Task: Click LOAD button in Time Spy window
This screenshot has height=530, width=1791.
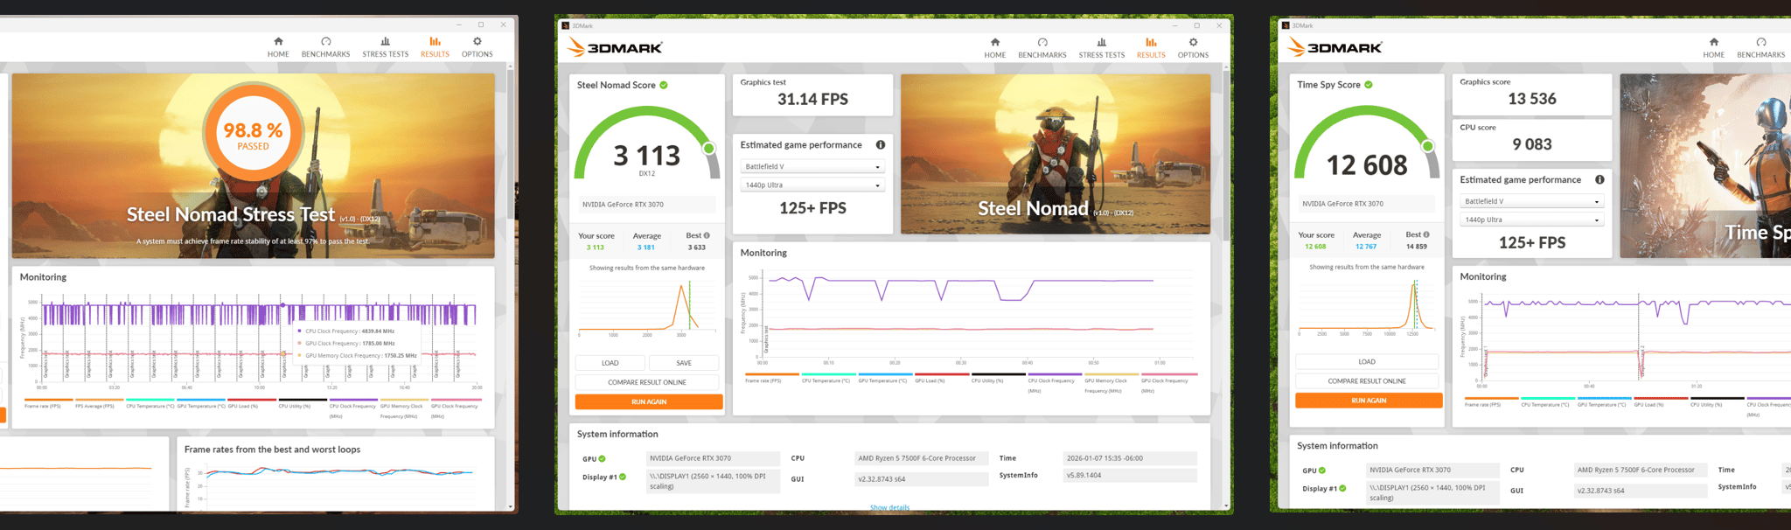Action: pyautogui.click(x=1367, y=361)
